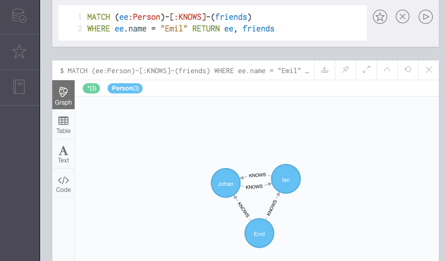Pin the result frame
The image size is (445, 261).
(x=346, y=70)
